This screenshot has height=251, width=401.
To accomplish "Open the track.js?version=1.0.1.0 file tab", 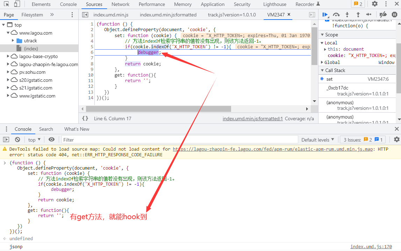I will 232,15.
